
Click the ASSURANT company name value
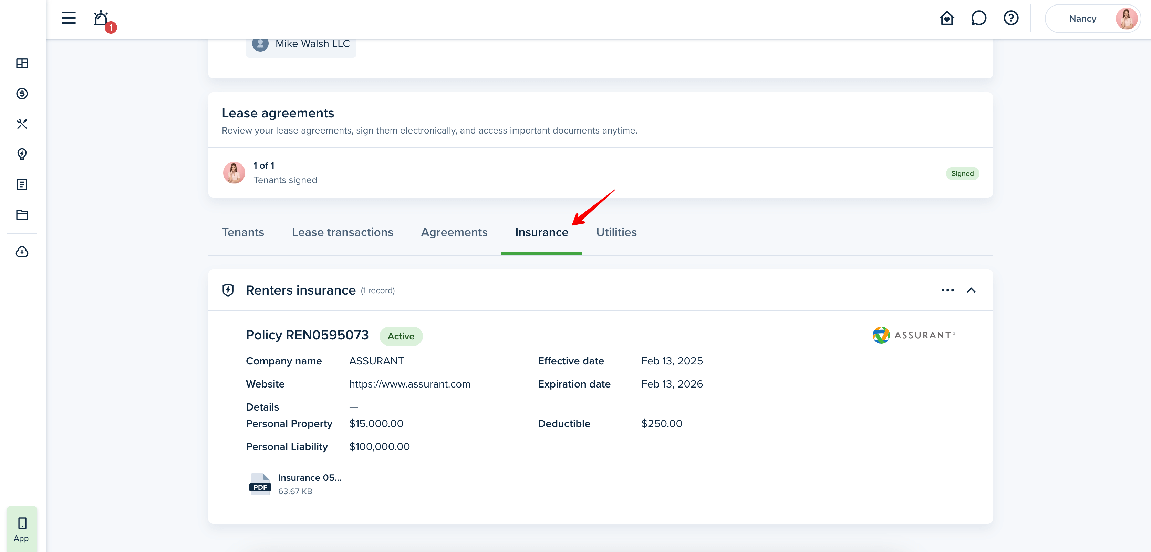376,361
